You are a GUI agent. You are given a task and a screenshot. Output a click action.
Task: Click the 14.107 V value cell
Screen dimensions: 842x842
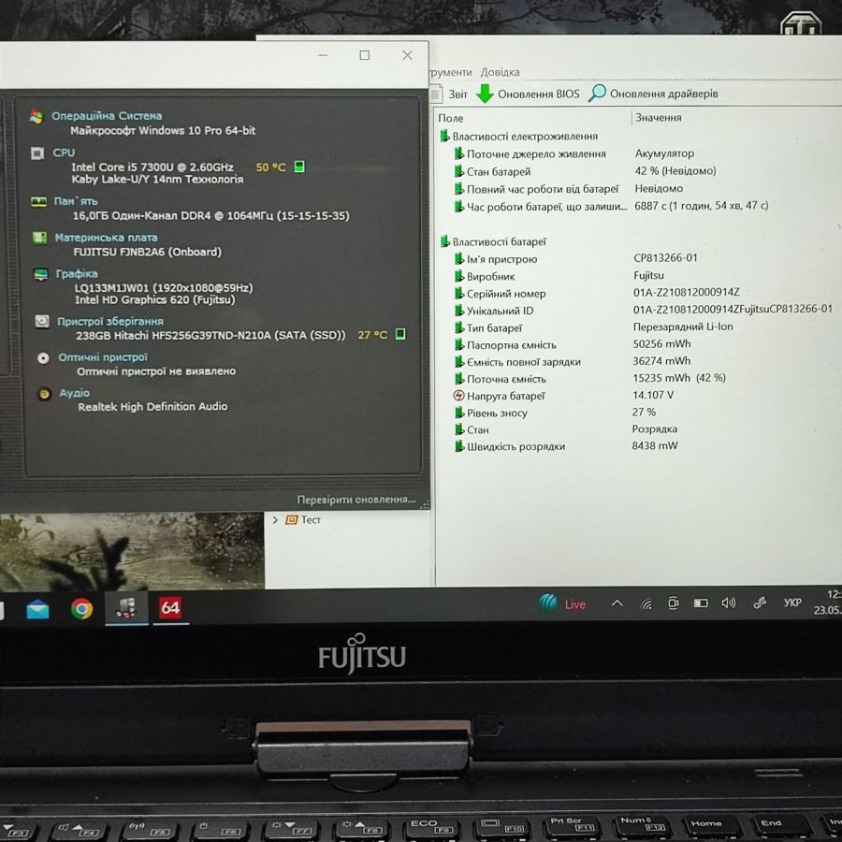pos(653,395)
